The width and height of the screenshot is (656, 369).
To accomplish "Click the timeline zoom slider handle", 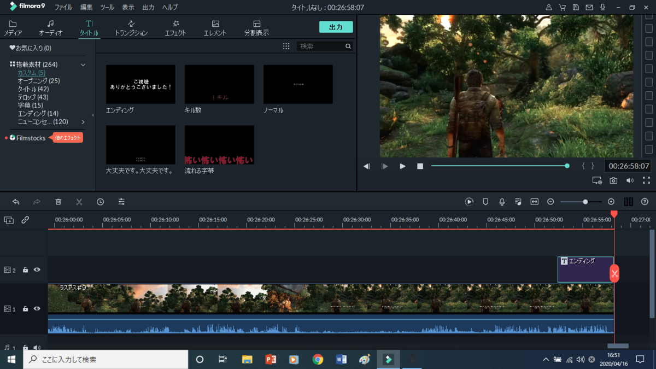I will point(585,202).
